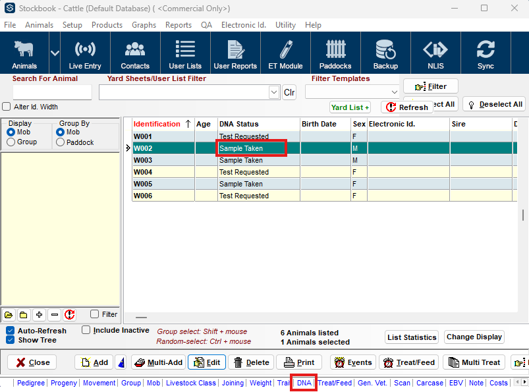Viewport: 529px width, 392px height.
Task: Enable the Alter Id. Width checkbox
Action: tap(7, 107)
